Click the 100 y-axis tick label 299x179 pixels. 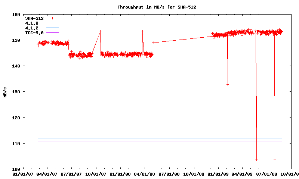click(16, 169)
